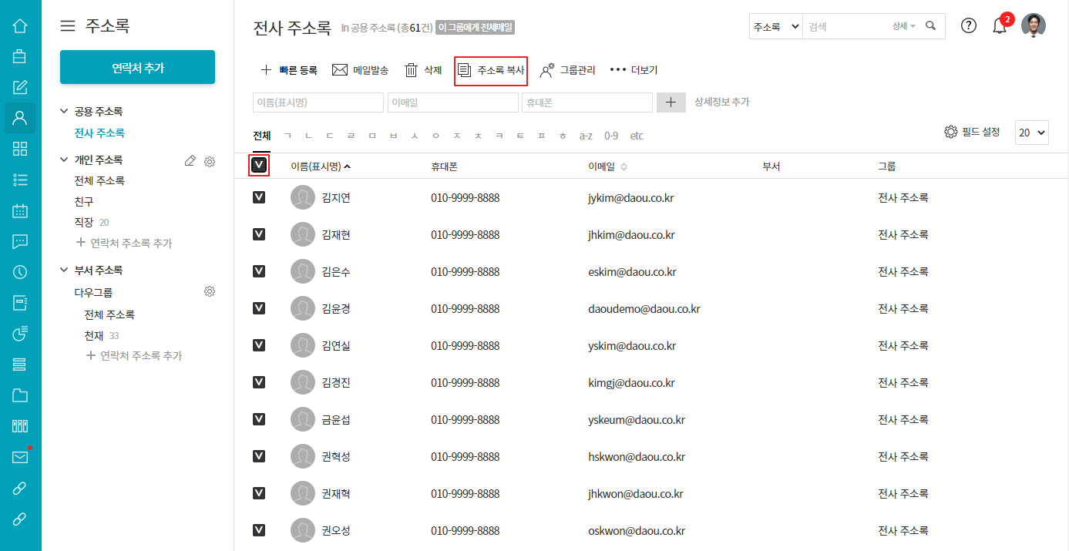Open the mail envelope icon in sidebar
Screen dimensions: 1069x551
pos(20,457)
